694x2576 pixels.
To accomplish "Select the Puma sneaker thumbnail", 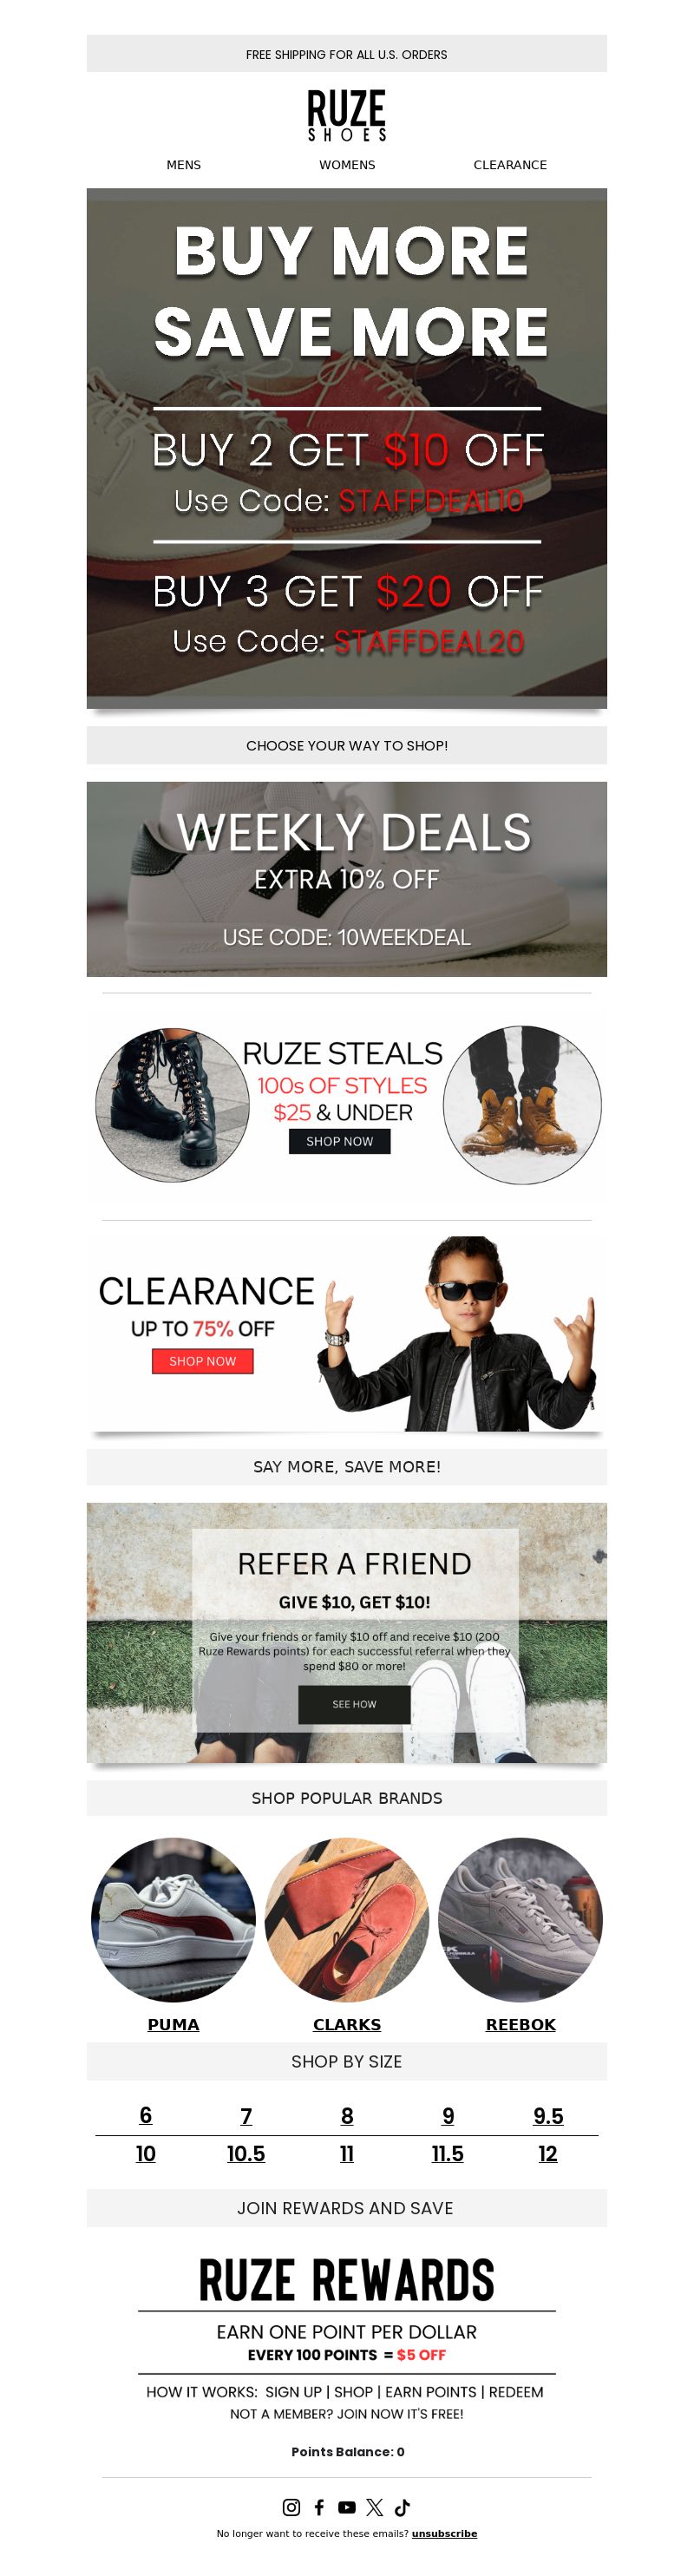I will pyautogui.click(x=173, y=1919).
